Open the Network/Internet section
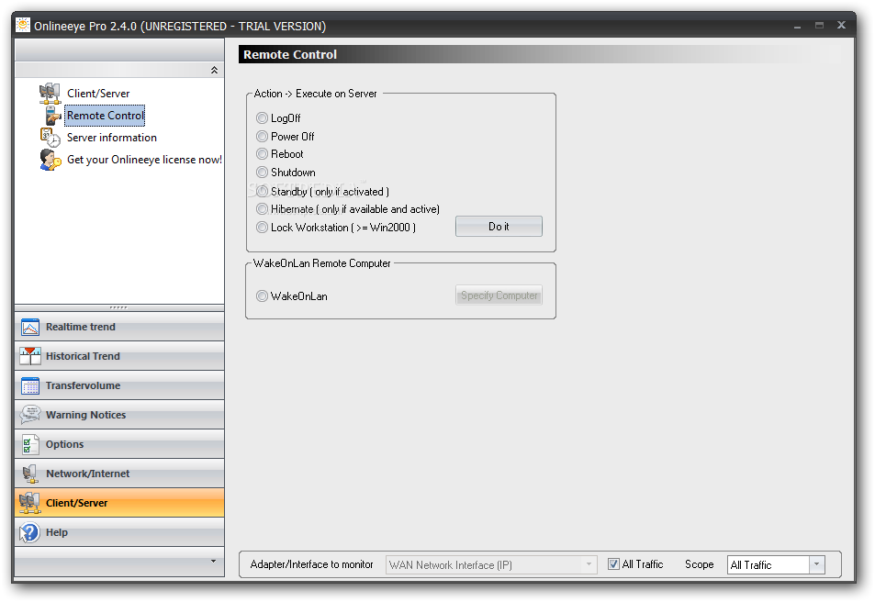The width and height of the screenshot is (875, 602). 119,474
